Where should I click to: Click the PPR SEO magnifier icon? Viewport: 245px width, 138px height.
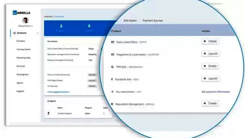pyautogui.click(x=112, y=67)
